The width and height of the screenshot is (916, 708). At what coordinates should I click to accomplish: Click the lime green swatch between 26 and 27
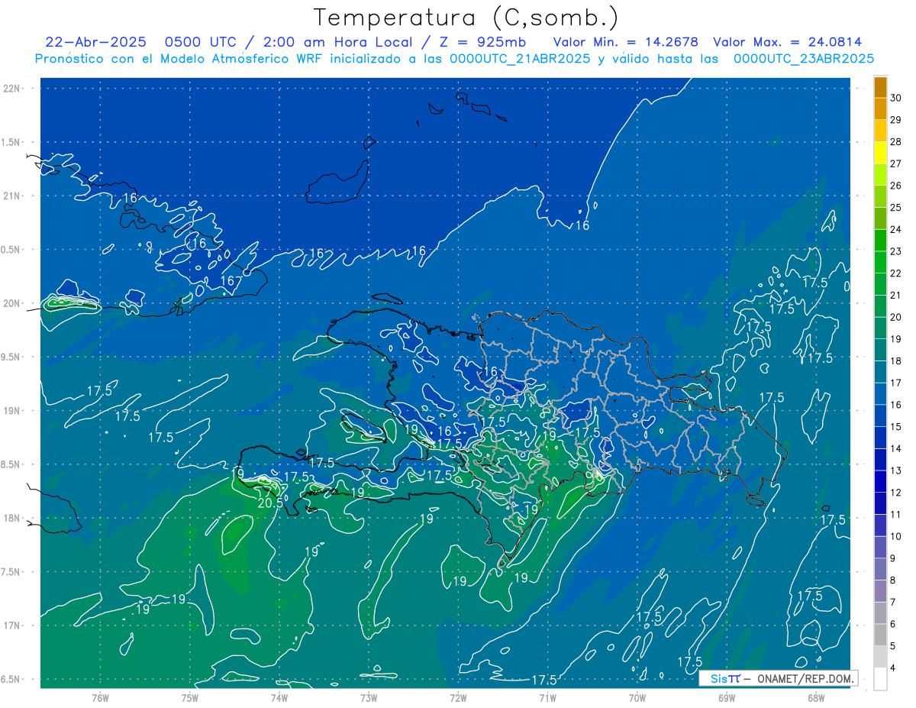880,175
